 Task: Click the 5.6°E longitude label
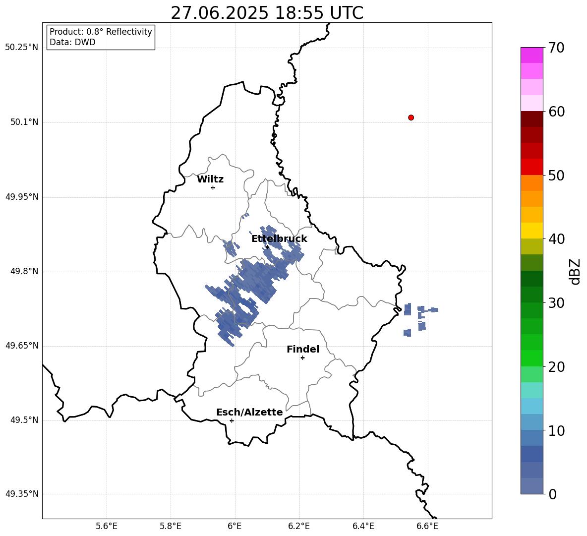107,527
